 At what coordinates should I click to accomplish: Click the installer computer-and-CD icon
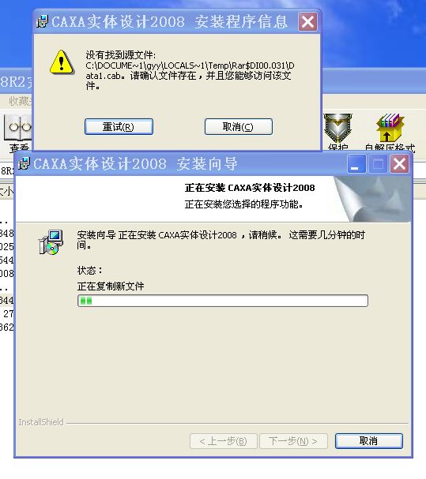pyautogui.click(x=51, y=242)
